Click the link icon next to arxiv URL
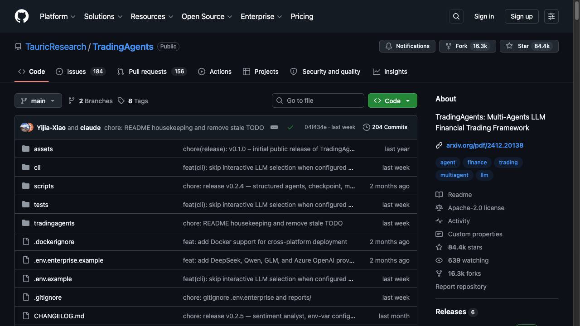Image resolution: width=580 pixels, height=326 pixels. [439, 145]
